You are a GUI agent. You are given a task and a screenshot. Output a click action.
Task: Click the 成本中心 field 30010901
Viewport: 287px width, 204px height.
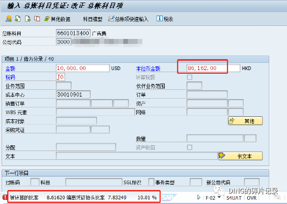(73, 94)
